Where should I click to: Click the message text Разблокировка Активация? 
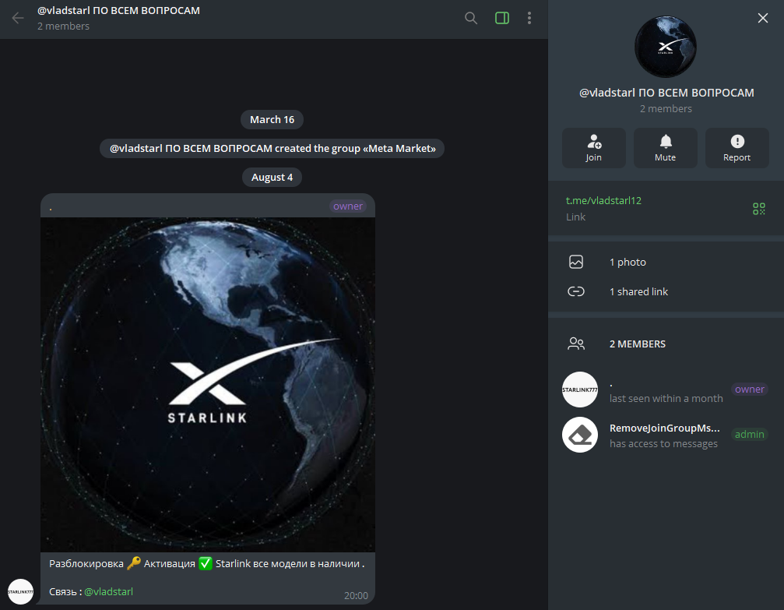206,563
